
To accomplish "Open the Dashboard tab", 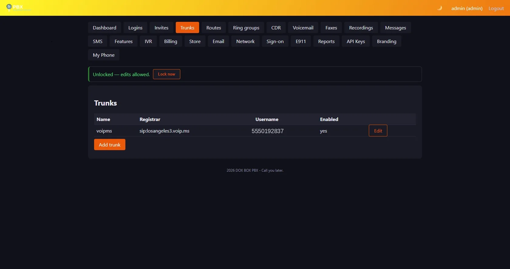I will [x=104, y=28].
